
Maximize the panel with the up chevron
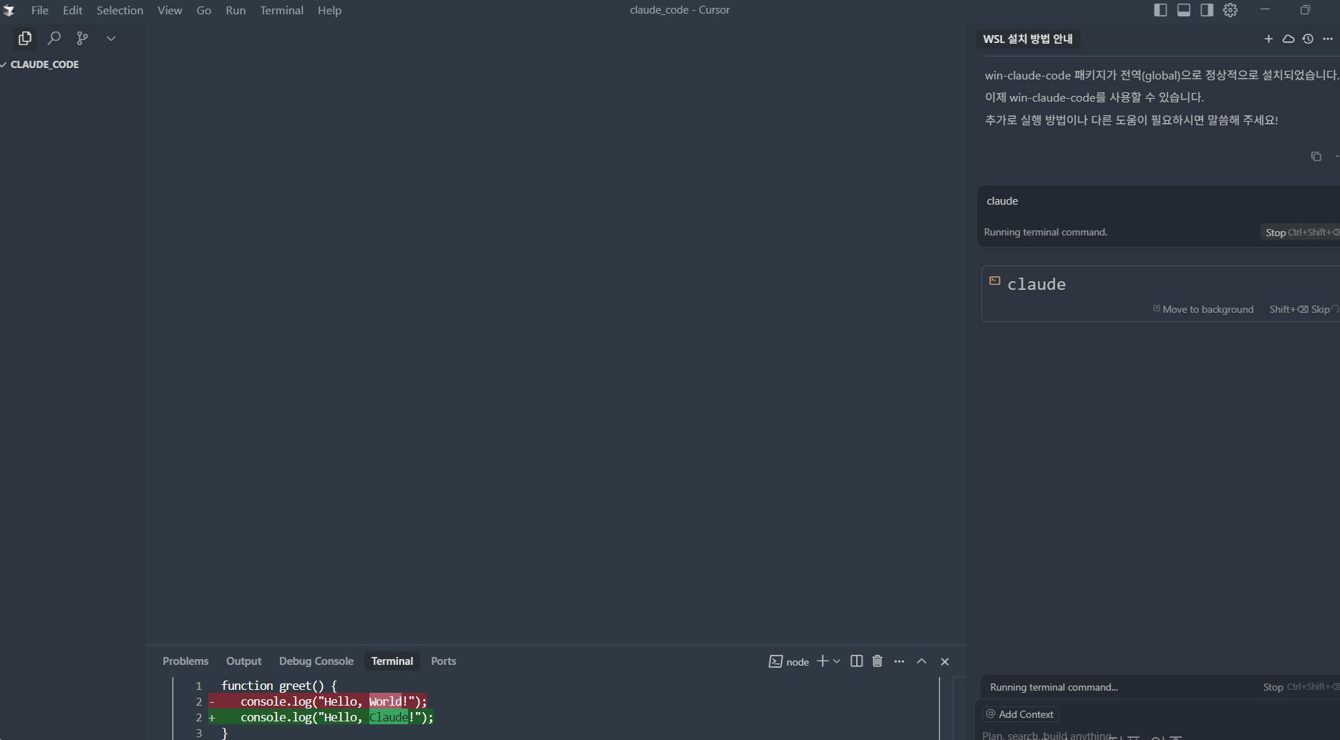click(x=922, y=661)
